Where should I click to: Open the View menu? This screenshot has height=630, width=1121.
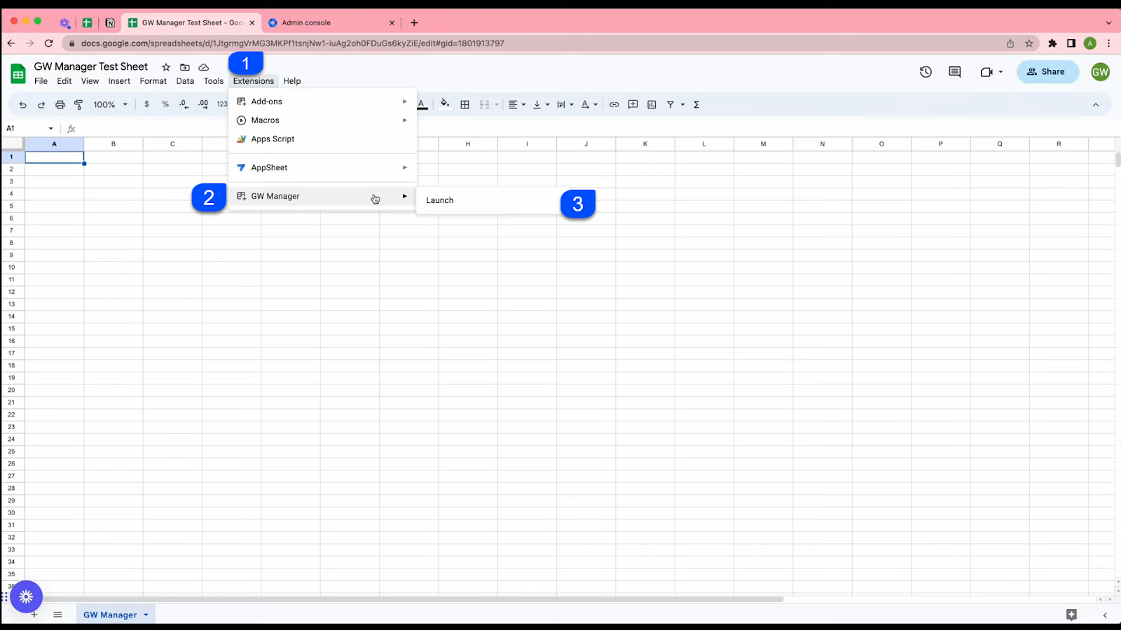coord(90,81)
